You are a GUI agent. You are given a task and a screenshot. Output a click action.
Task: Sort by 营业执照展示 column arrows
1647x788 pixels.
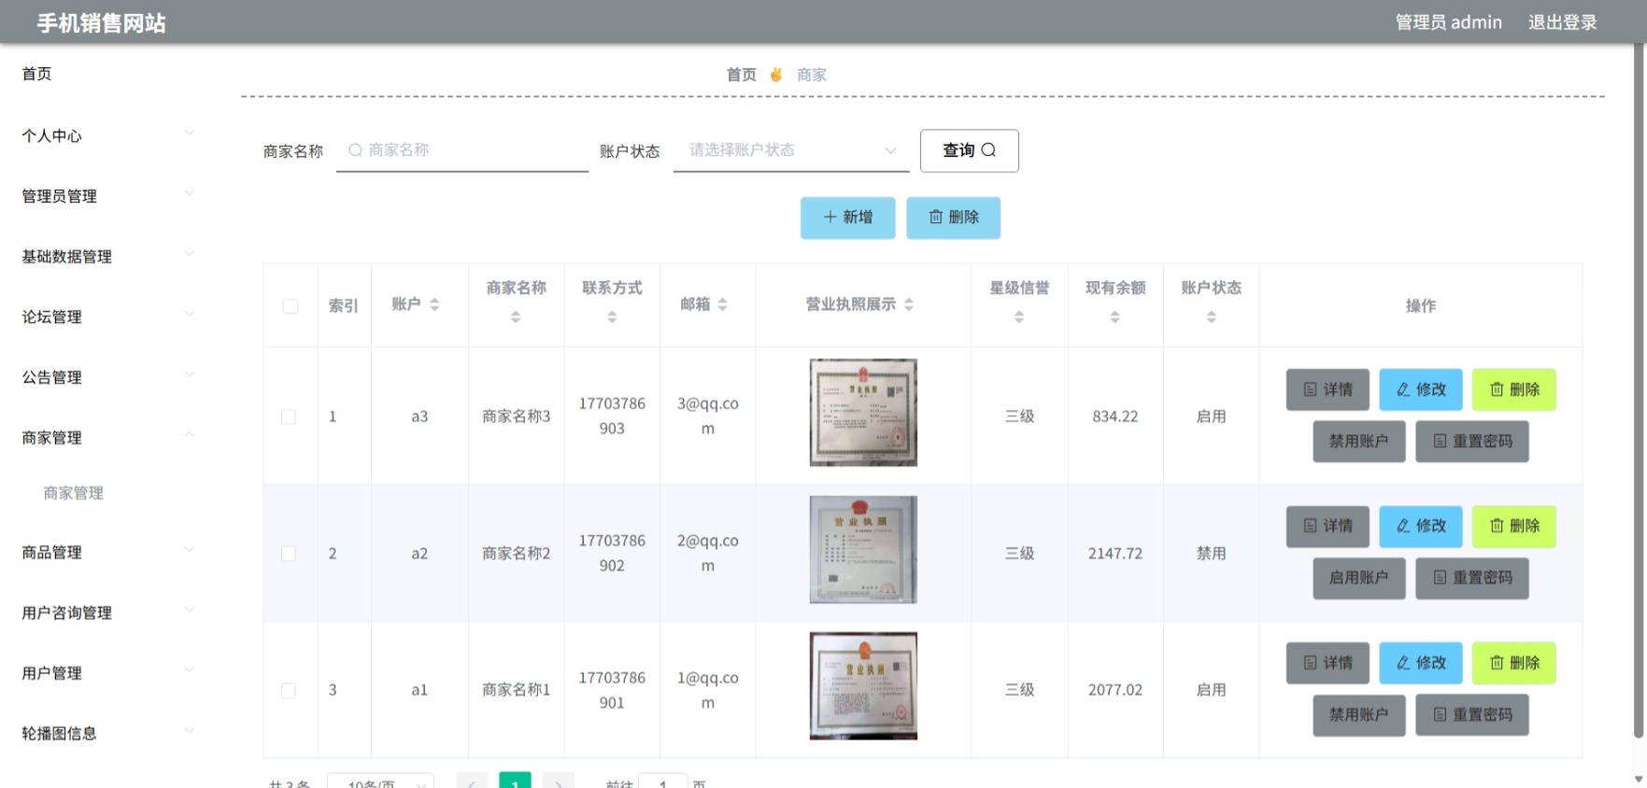(x=909, y=304)
